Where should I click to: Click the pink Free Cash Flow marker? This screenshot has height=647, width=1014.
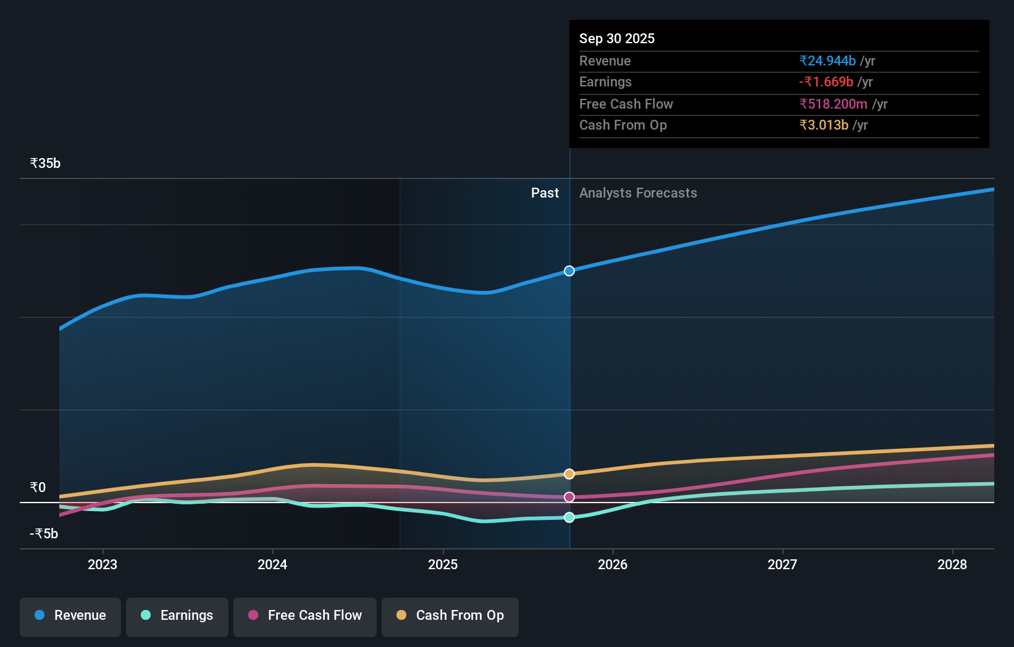(x=569, y=496)
